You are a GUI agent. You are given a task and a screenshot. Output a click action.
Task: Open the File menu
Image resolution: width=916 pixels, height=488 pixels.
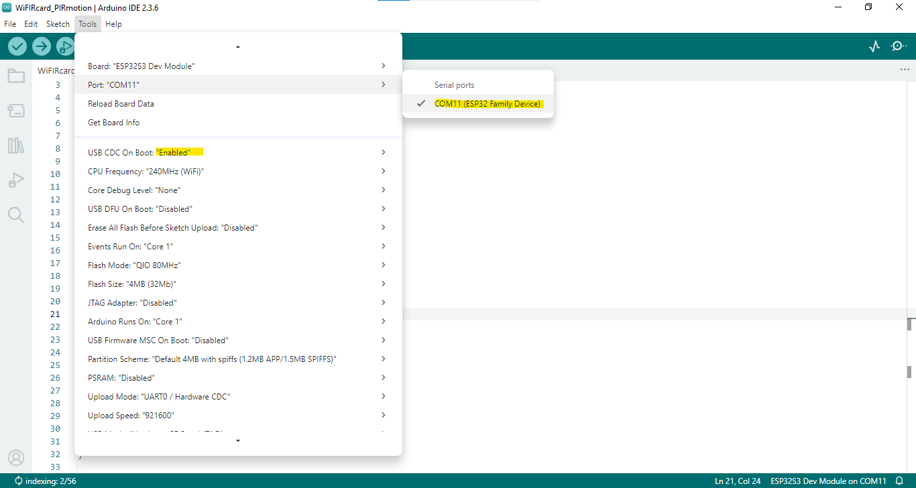click(x=10, y=24)
